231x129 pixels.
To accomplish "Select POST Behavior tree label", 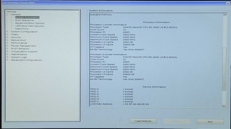I will pyautogui.click(x=20, y=49).
